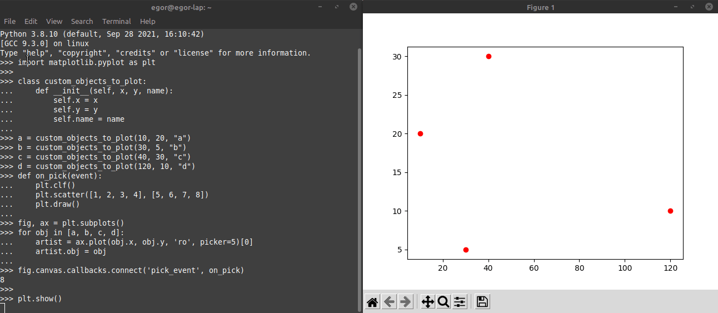Viewport: 718px width, 313px height.
Task: Maximize the Figure 1 window
Action: (692, 7)
